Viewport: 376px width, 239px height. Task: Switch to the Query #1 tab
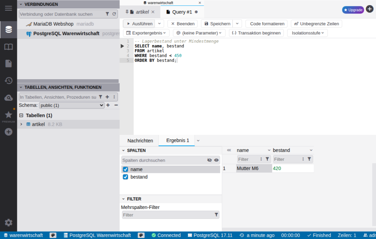click(x=182, y=12)
